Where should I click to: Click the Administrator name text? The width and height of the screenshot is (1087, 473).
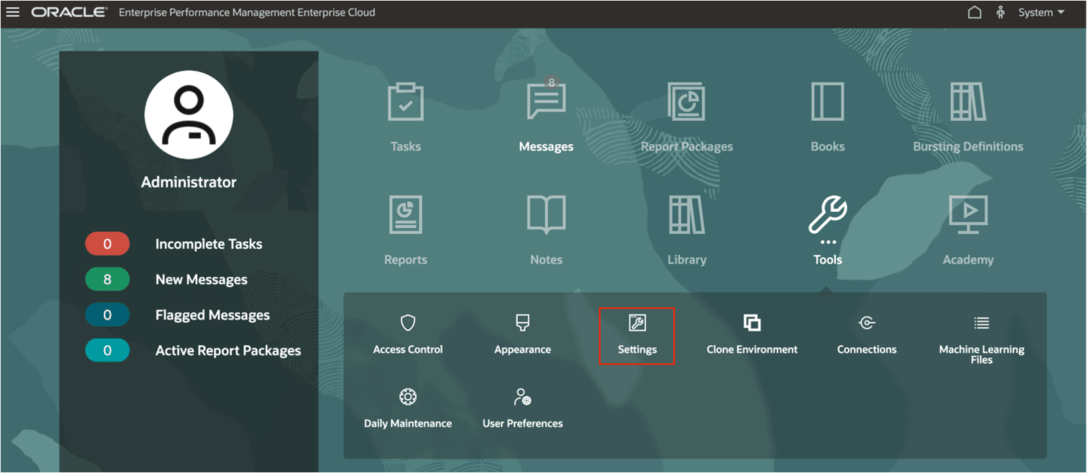tap(188, 182)
